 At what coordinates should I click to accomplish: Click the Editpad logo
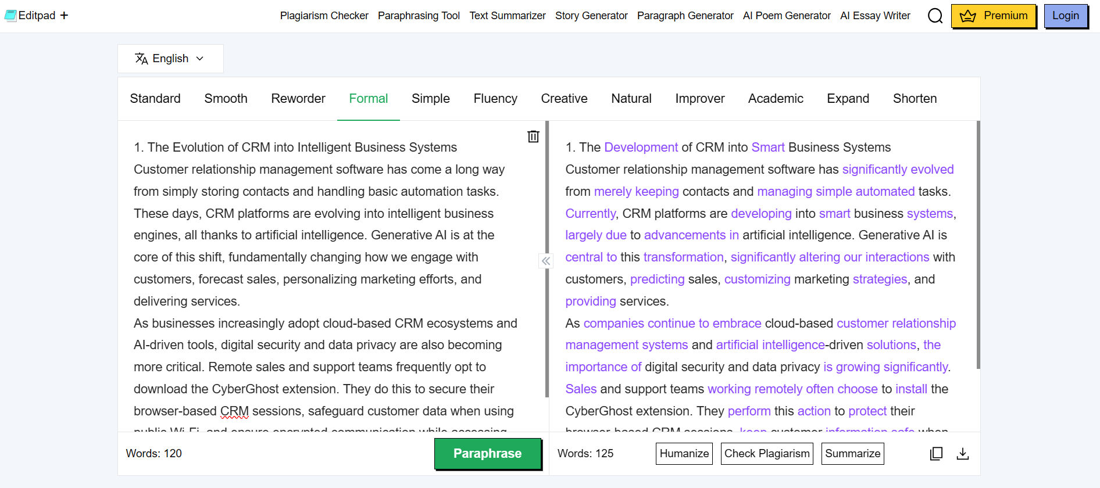click(x=30, y=16)
